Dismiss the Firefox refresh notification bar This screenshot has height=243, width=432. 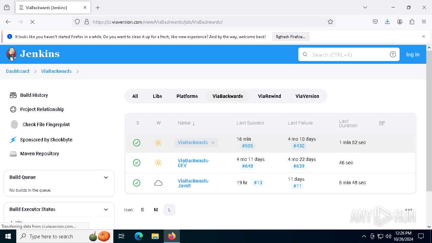(x=424, y=36)
